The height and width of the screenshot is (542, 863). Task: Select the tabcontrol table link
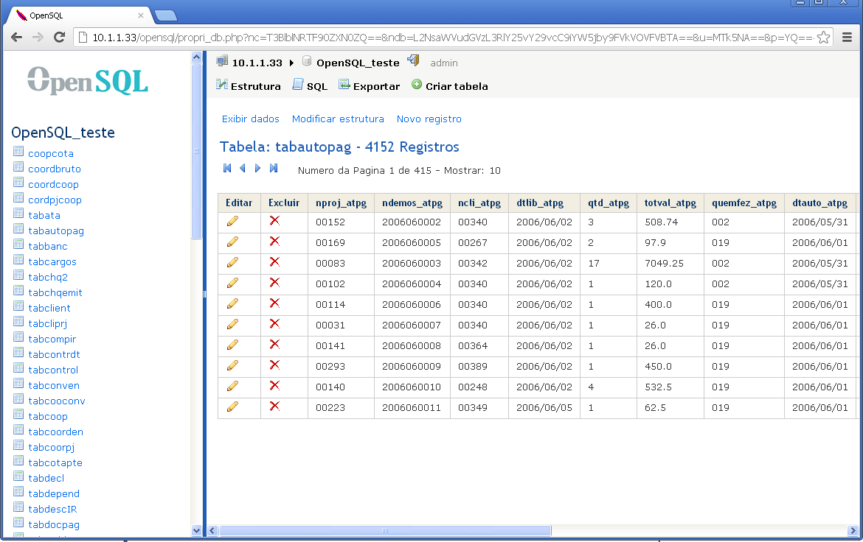click(x=53, y=370)
